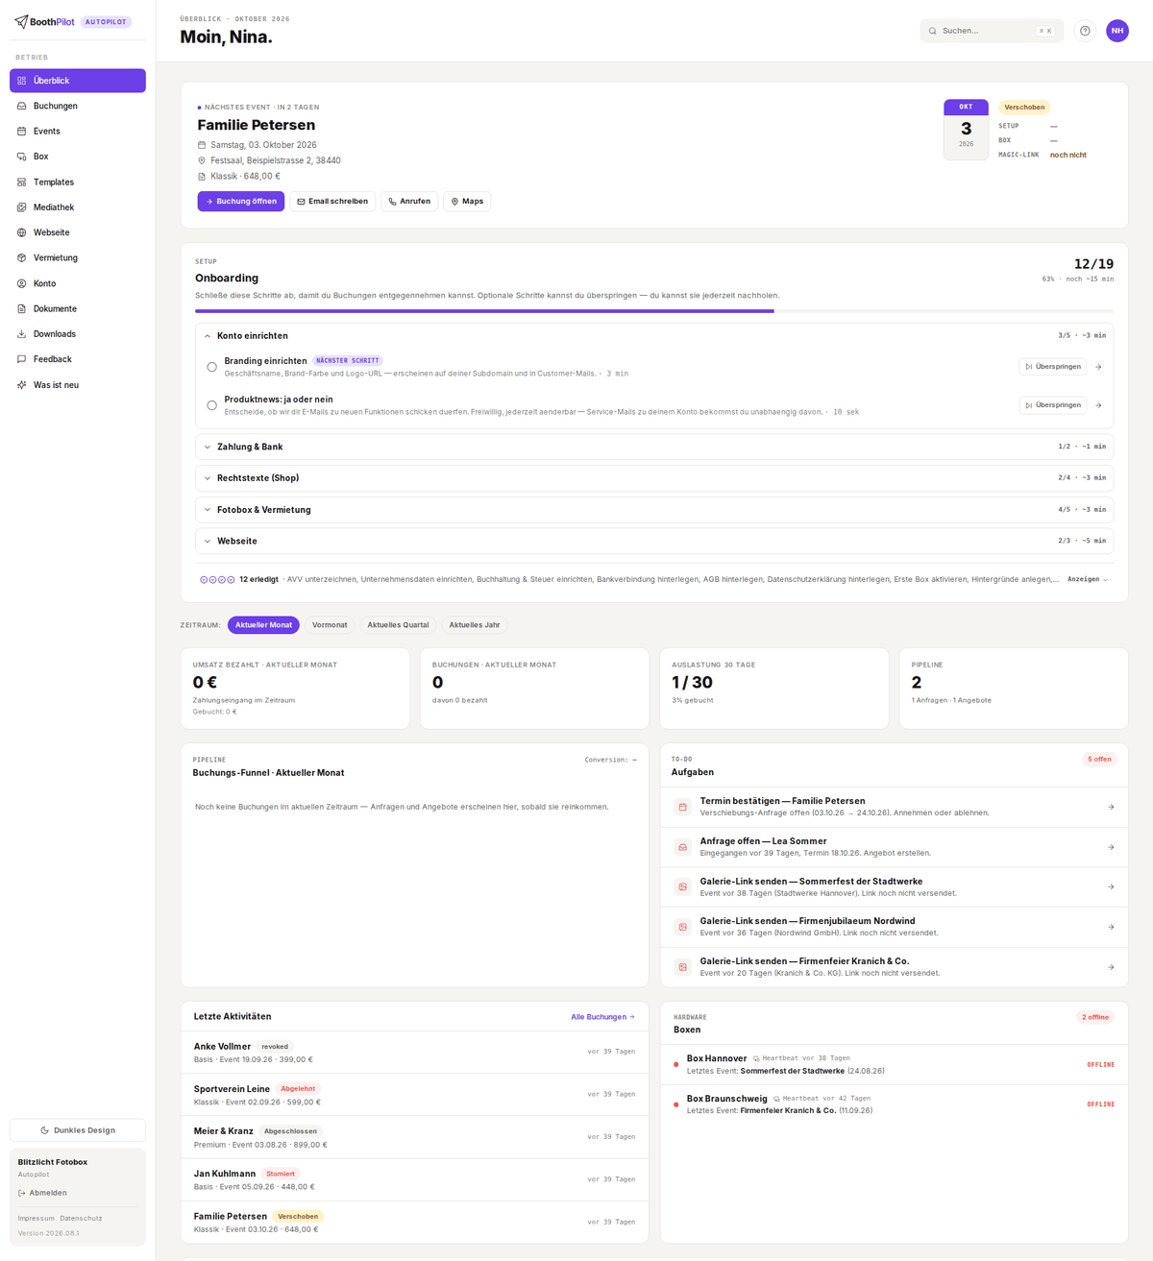This screenshot has width=1153, height=1261.
Task: Open Webseite in the sidebar
Action: pos(78,232)
